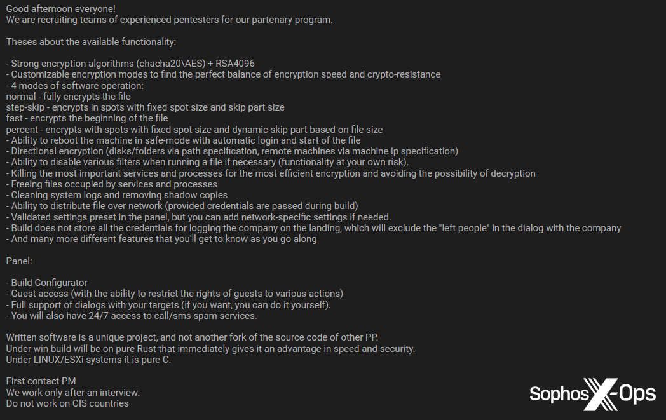Click the "Under LINUX/ESXi systems" line
Screen dimensions: 666x420
click(x=88, y=360)
